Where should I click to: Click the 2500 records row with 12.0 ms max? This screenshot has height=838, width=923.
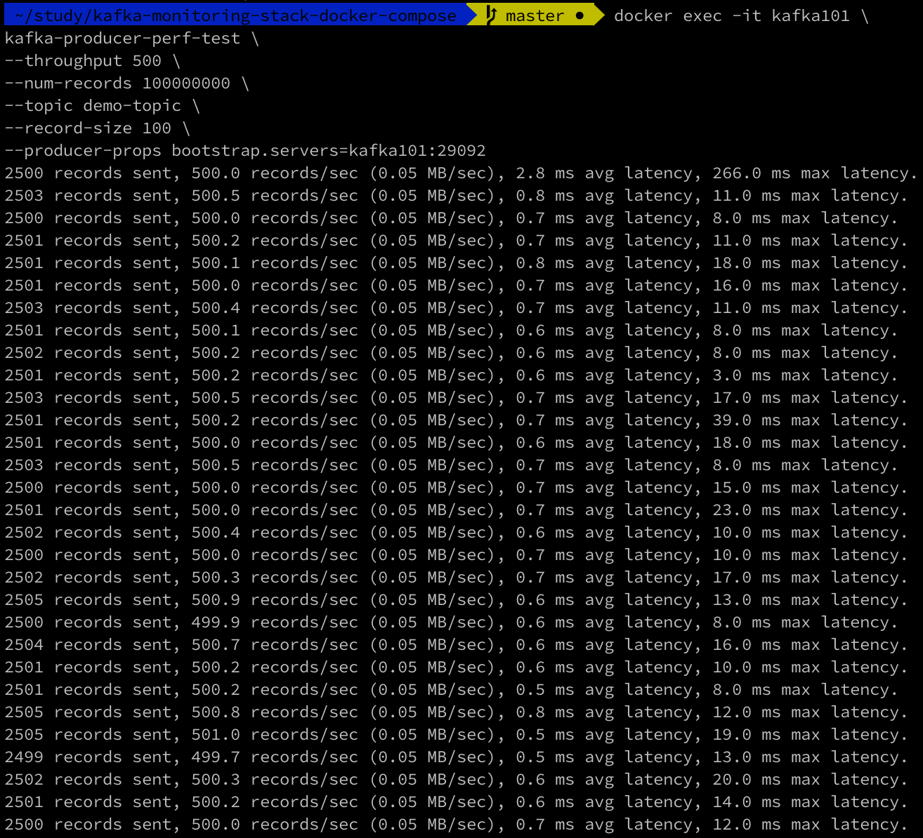coord(456,824)
